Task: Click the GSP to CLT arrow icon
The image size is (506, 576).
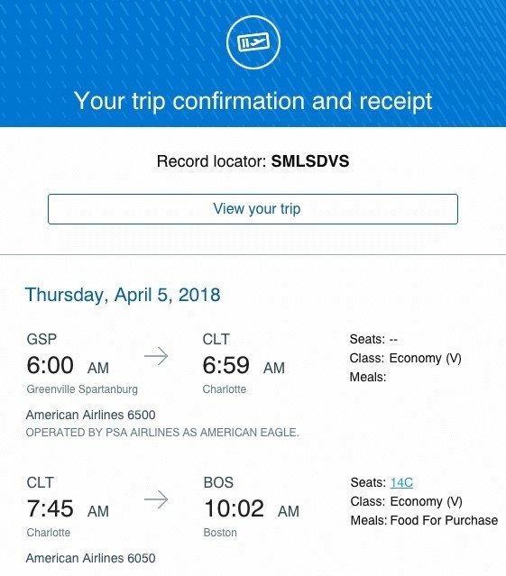Action: point(156,356)
